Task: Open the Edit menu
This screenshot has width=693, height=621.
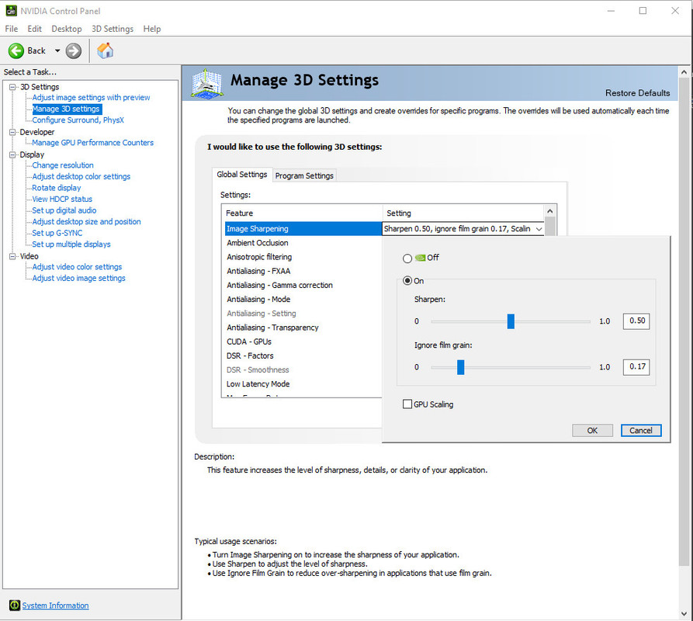Action: click(x=34, y=29)
